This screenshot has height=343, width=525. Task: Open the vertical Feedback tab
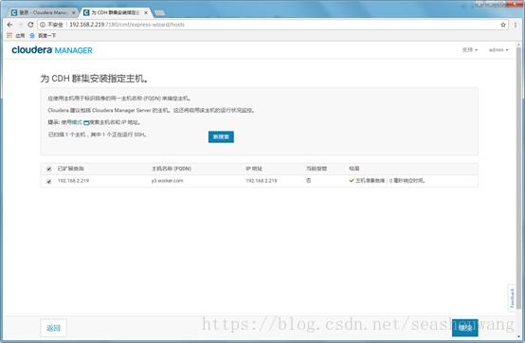[x=512, y=298]
